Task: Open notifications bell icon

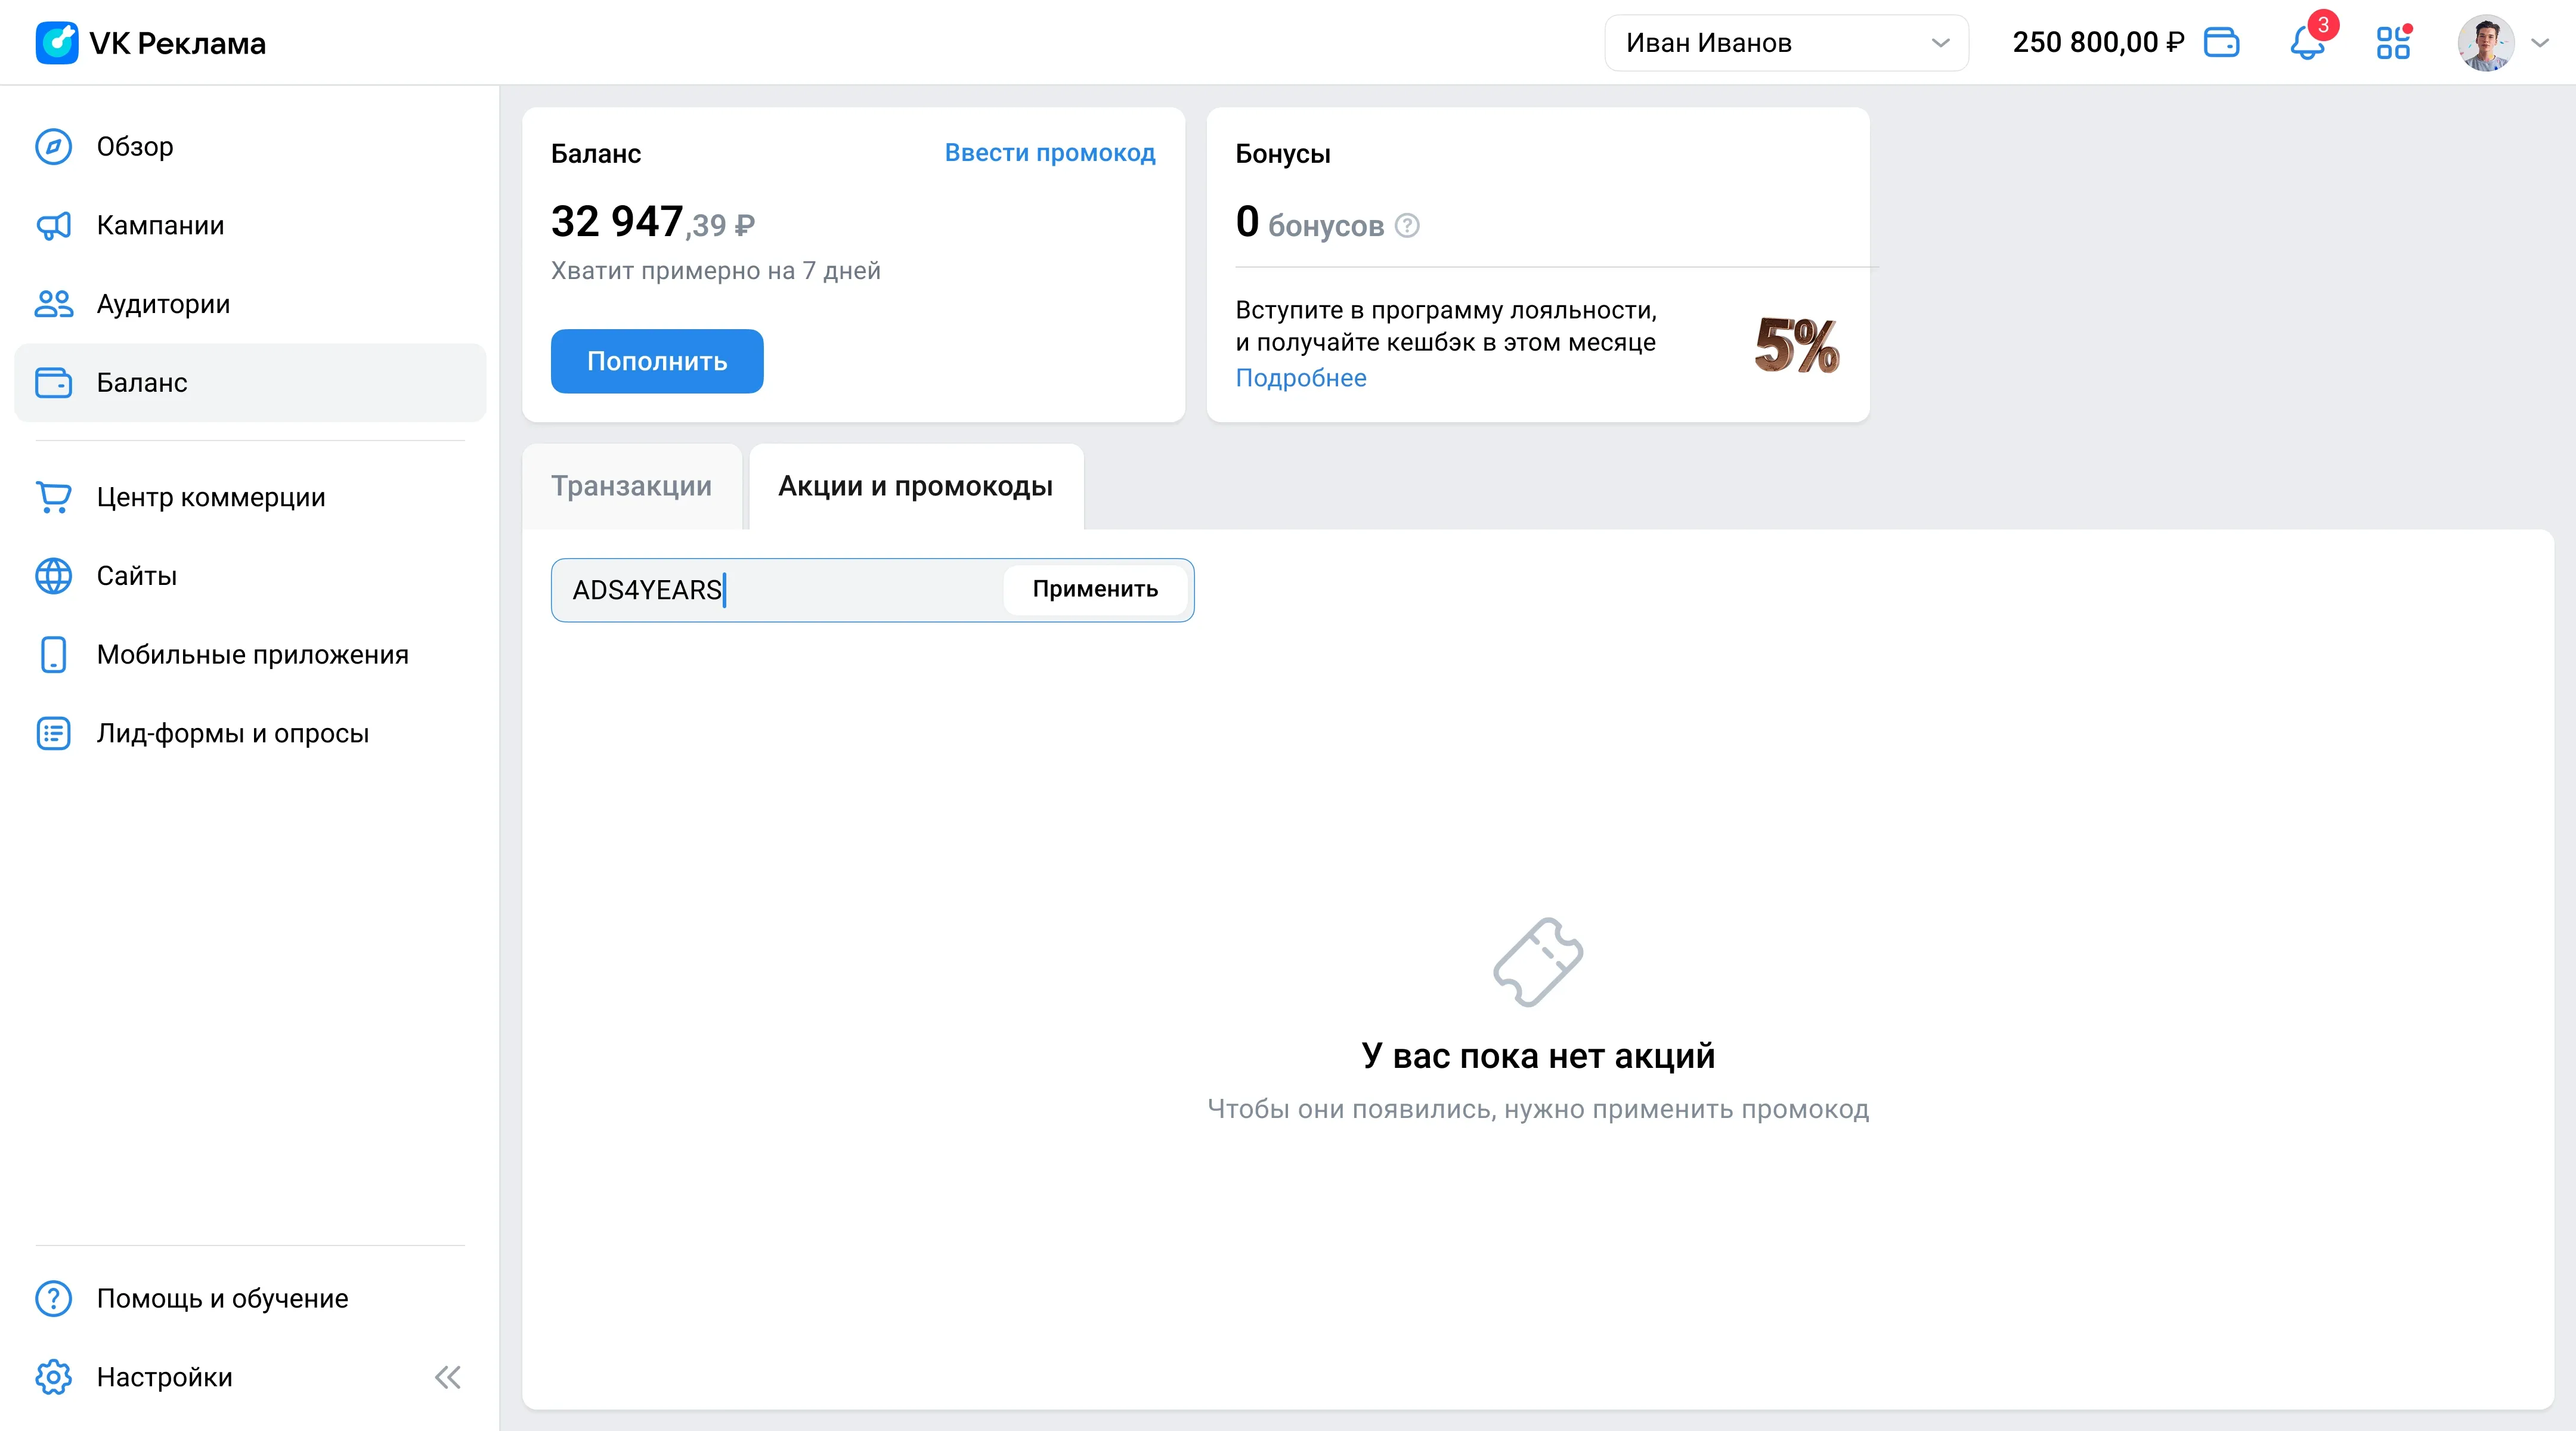Action: [2307, 43]
